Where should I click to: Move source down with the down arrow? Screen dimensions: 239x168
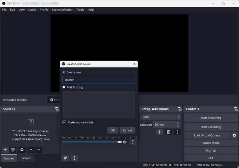[x=39, y=150]
